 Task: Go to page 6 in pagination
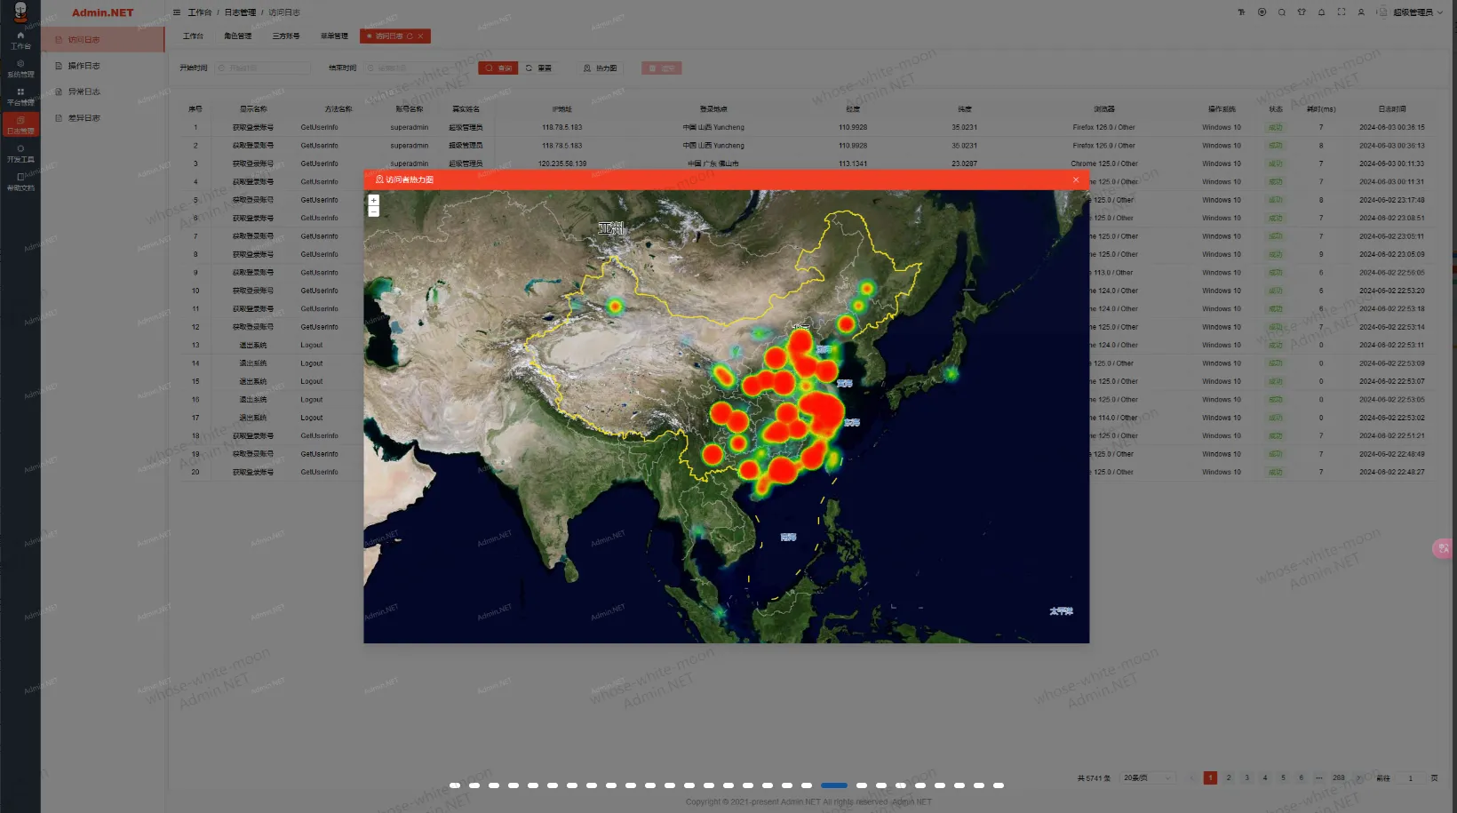(x=1301, y=777)
